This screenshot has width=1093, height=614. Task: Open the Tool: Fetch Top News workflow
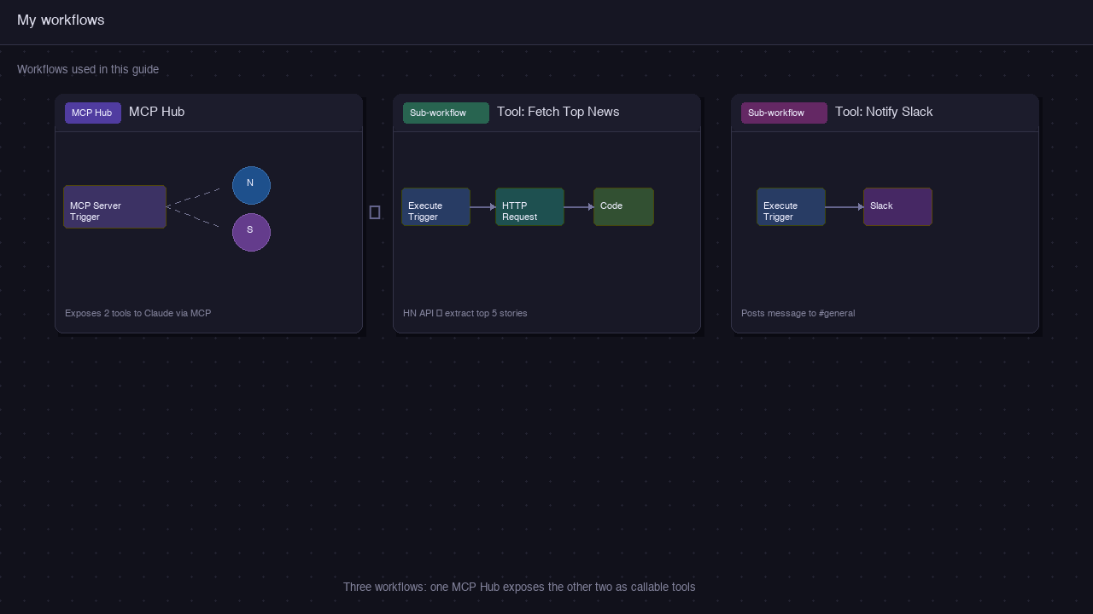click(x=558, y=112)
